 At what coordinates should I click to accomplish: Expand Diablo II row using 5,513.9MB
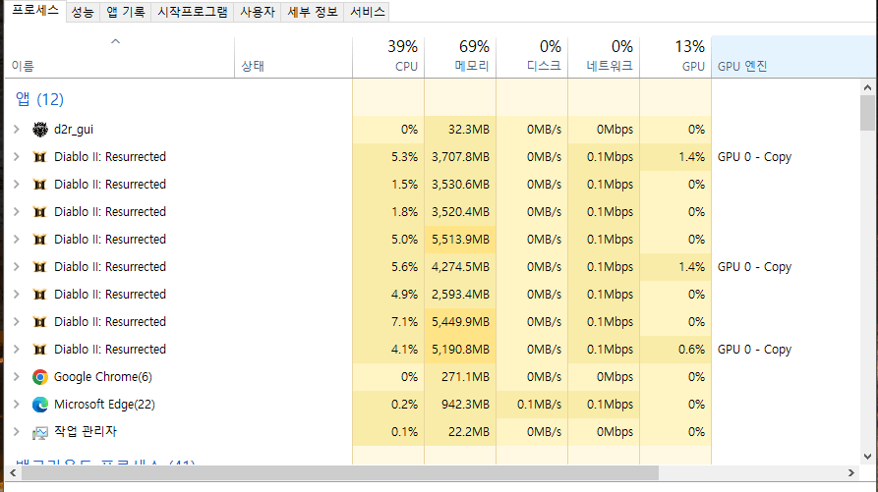(17, 240)
